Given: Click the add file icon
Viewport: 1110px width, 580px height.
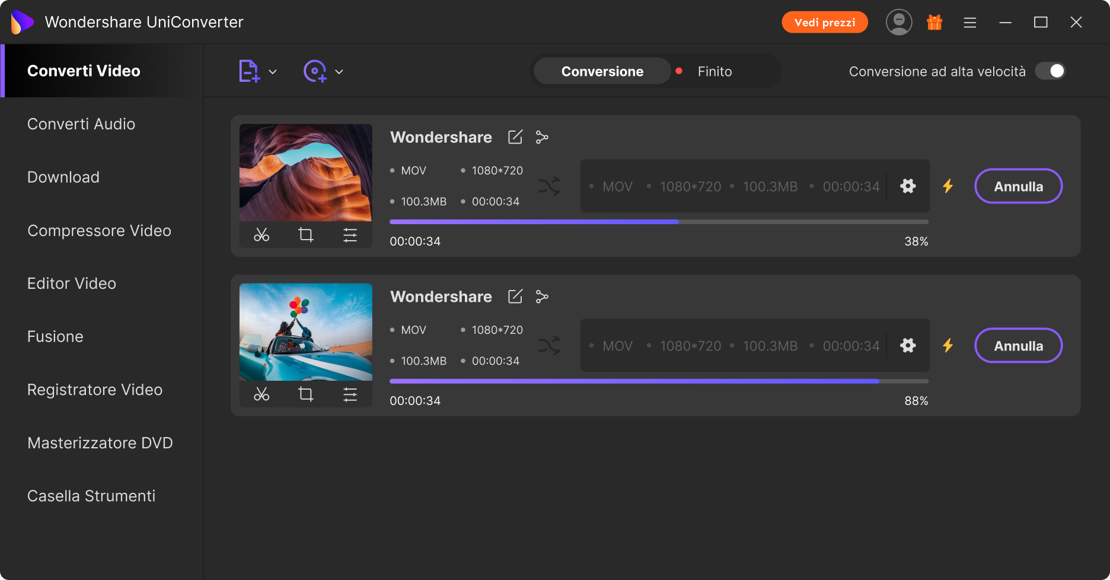Looking at the screenshot, I should [x=249, y=71].
